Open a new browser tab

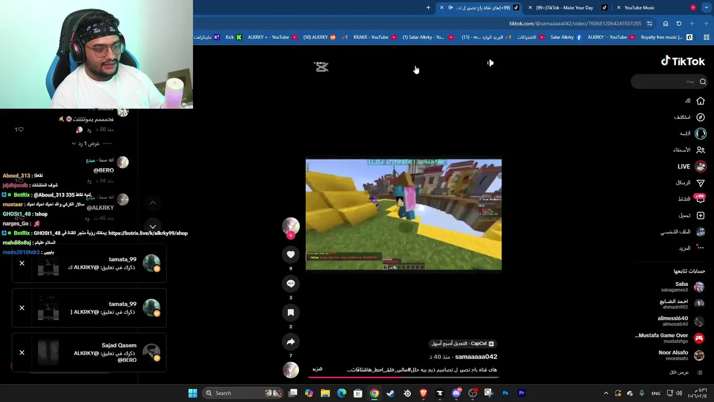pyautogui.click(x=428, y=8)
